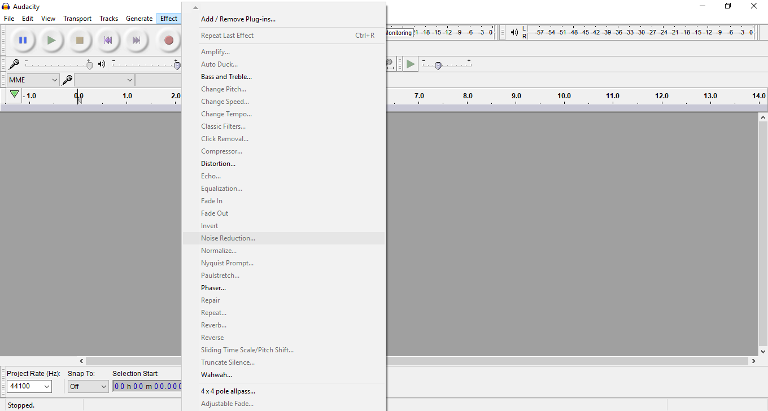
Task: Click the 10.0 mark on timeline ruler
Action: click(564, 96)
